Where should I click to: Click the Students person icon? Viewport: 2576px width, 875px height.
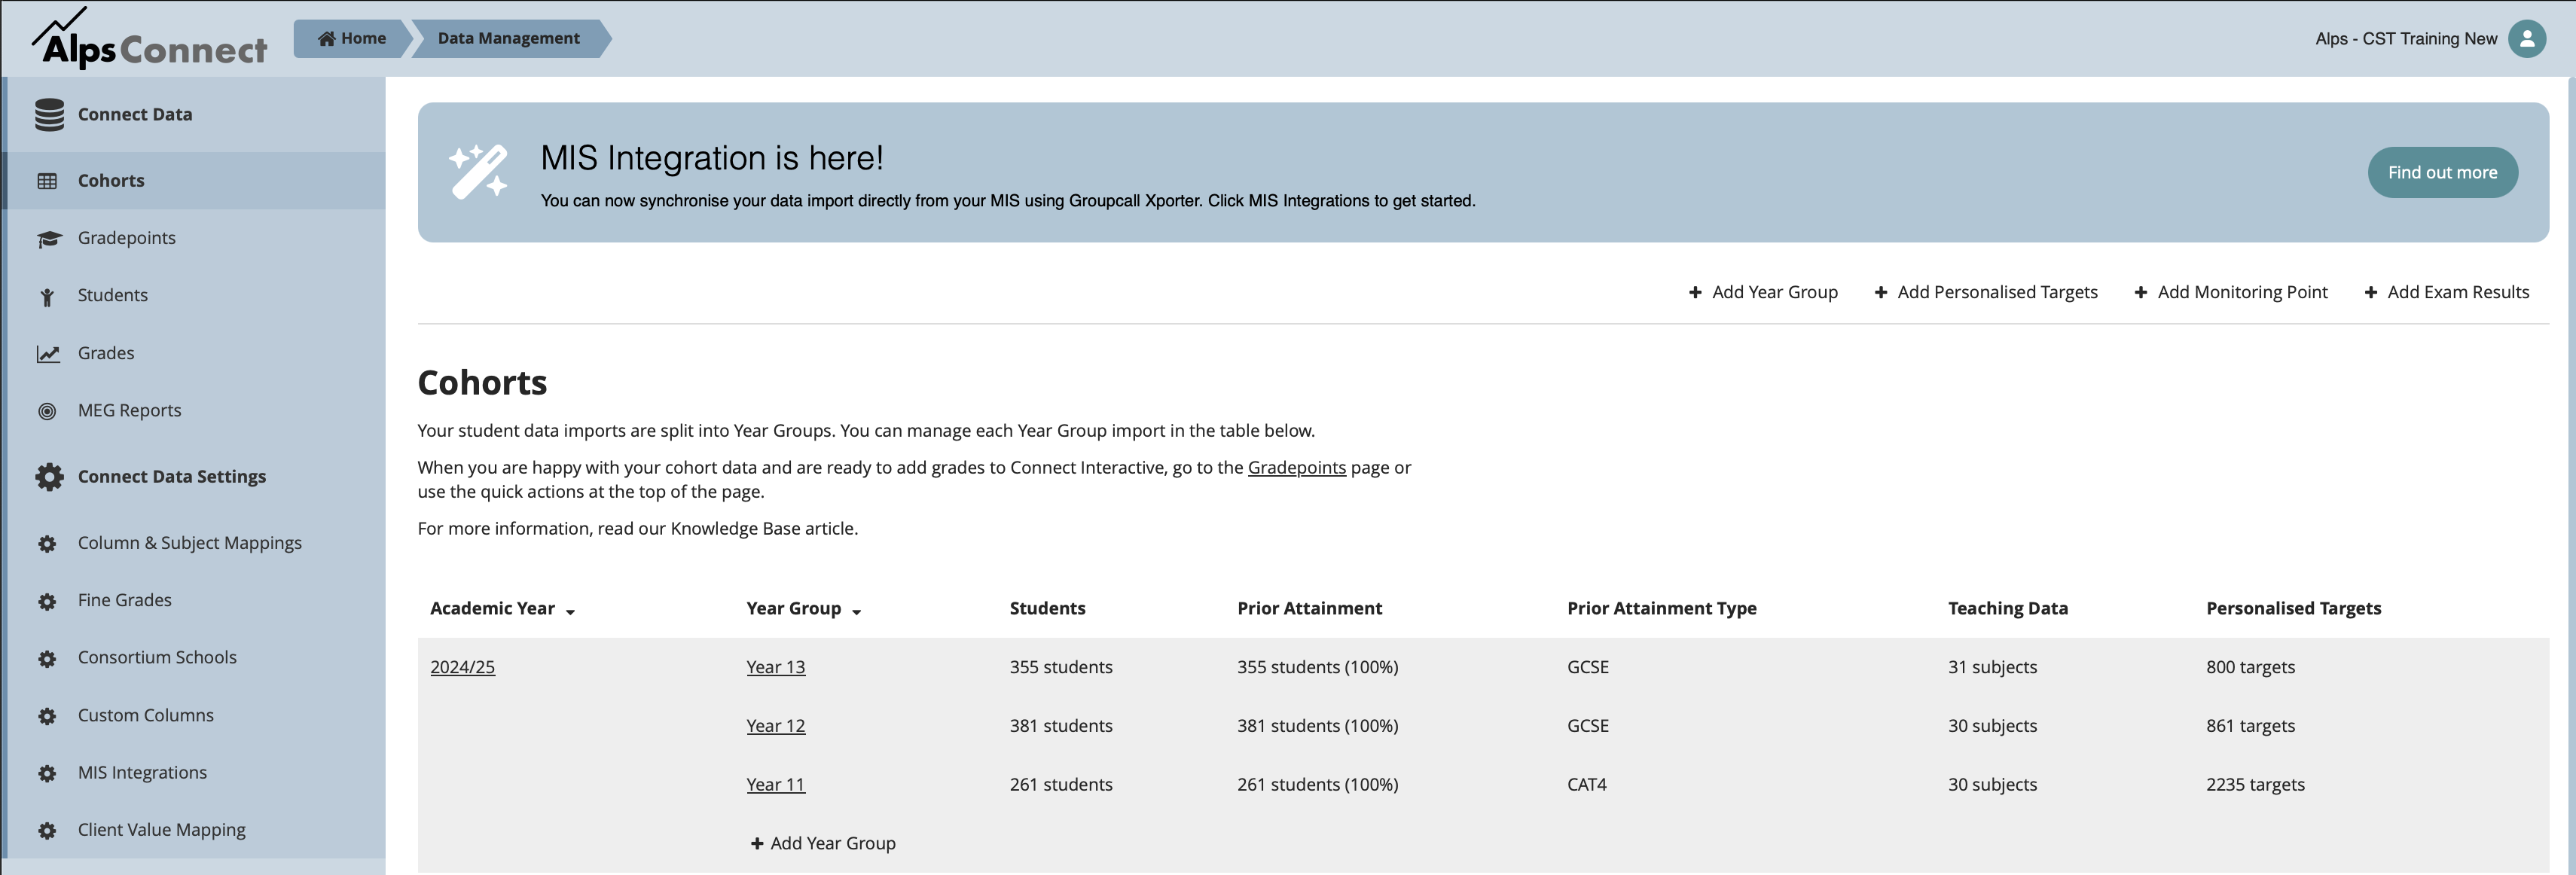coord(47,296)
